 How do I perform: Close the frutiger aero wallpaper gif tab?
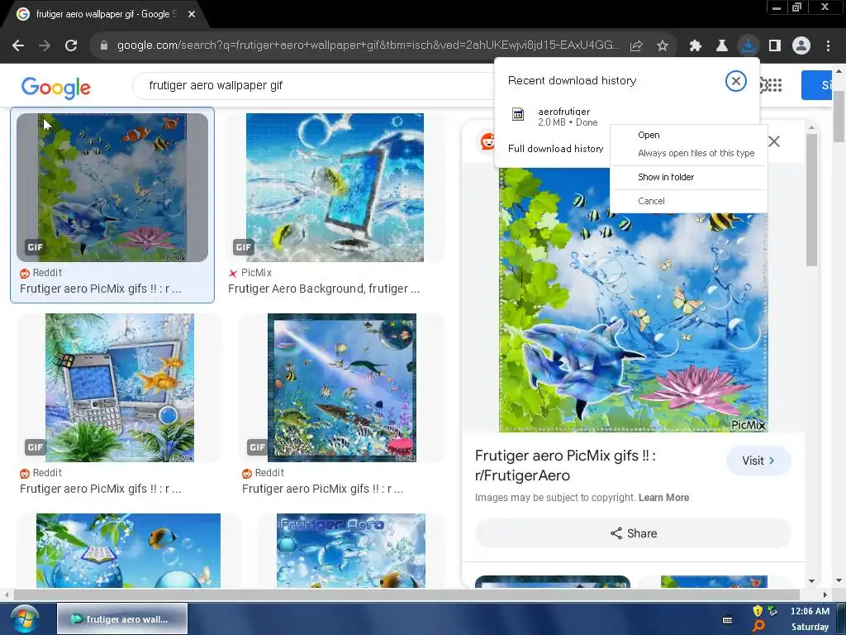(x=192, y=15)
